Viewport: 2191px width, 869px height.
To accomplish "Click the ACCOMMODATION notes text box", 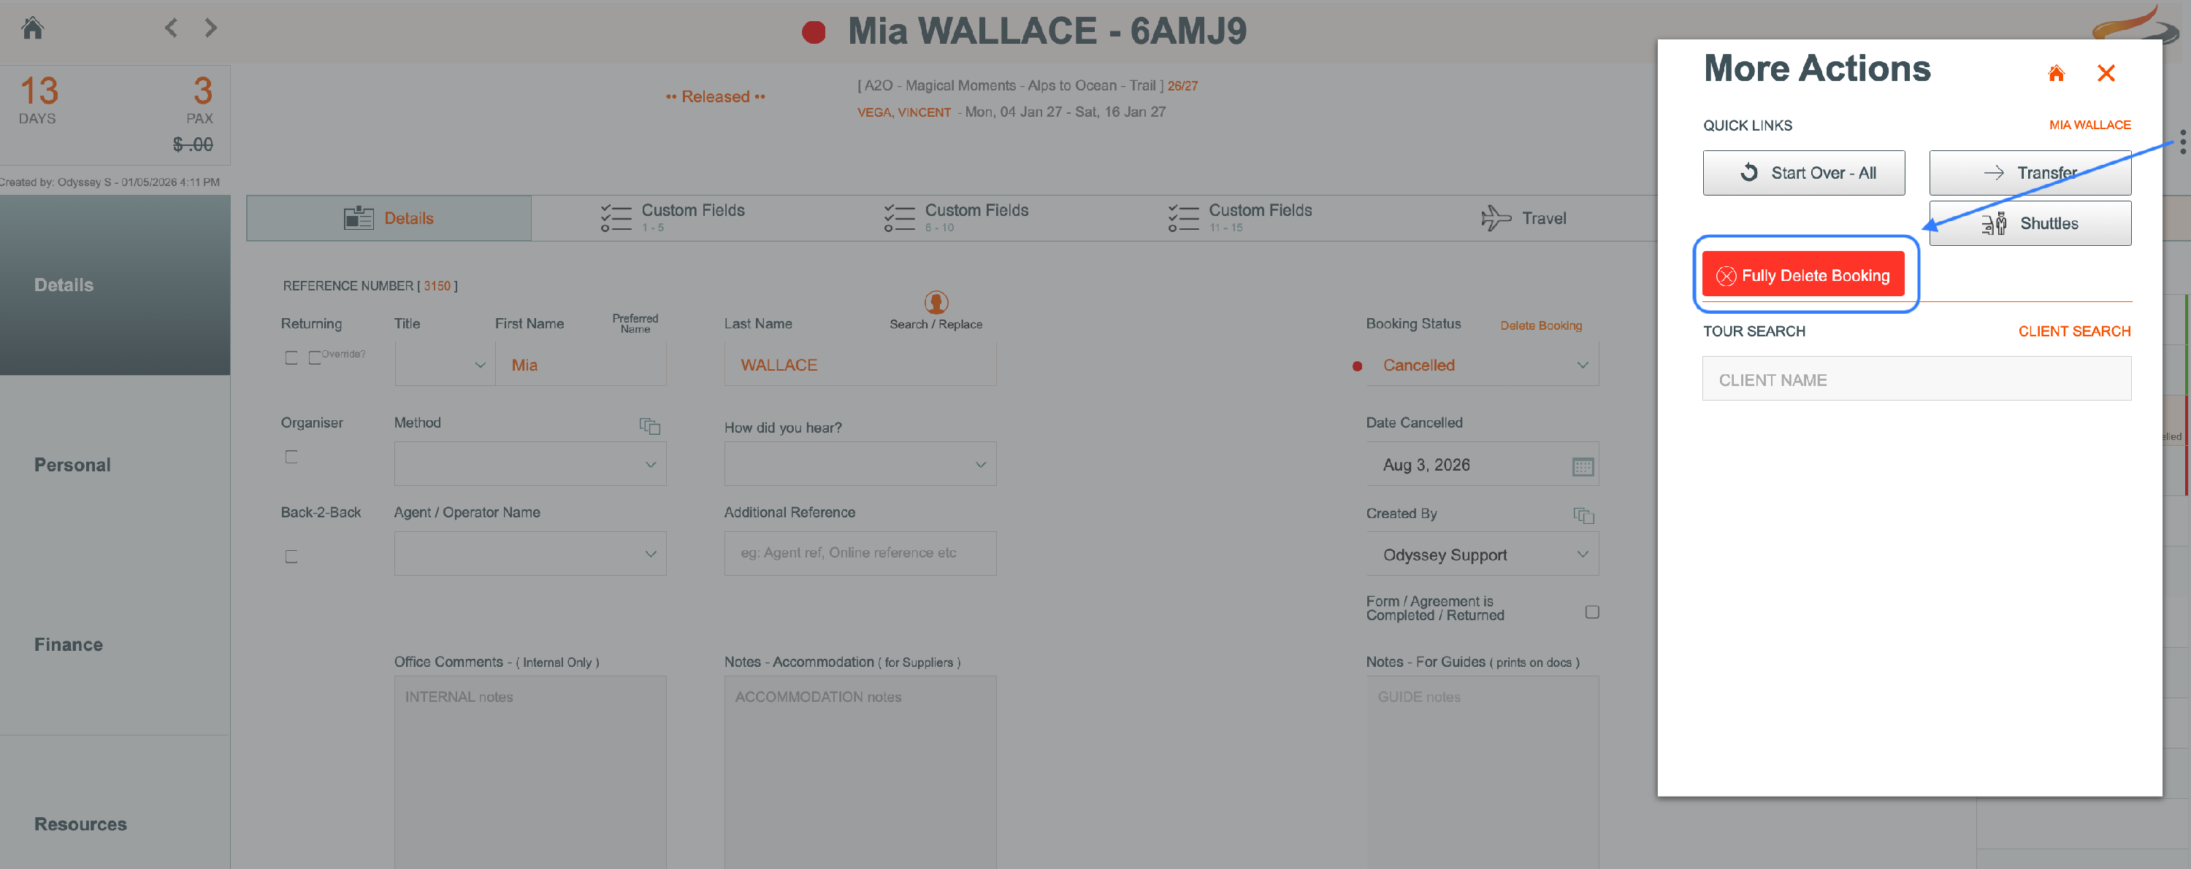I will [x=860, y=772].
